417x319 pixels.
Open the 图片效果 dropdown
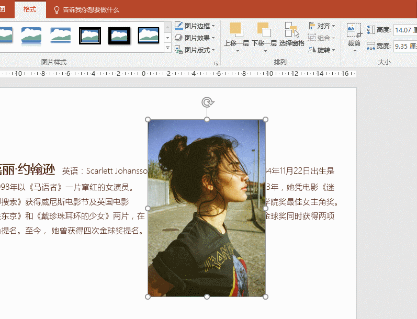tap(195, 38)
